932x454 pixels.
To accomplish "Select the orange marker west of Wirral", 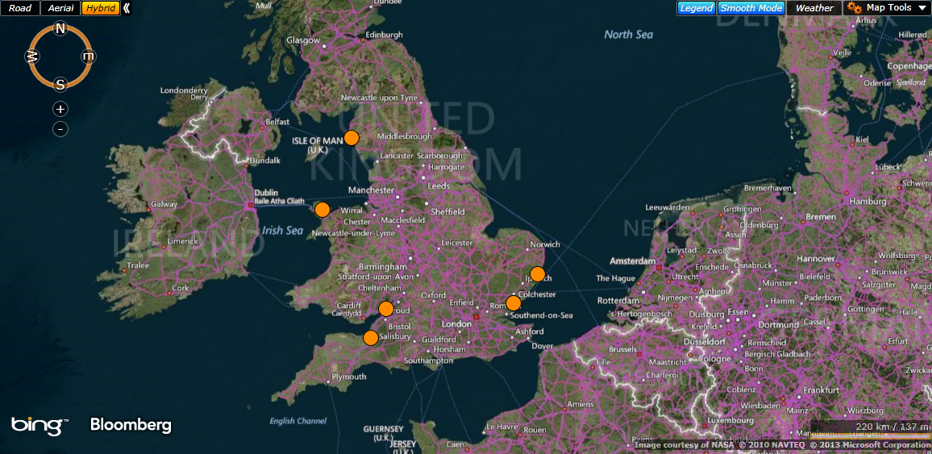I will (x=322, y=210).
